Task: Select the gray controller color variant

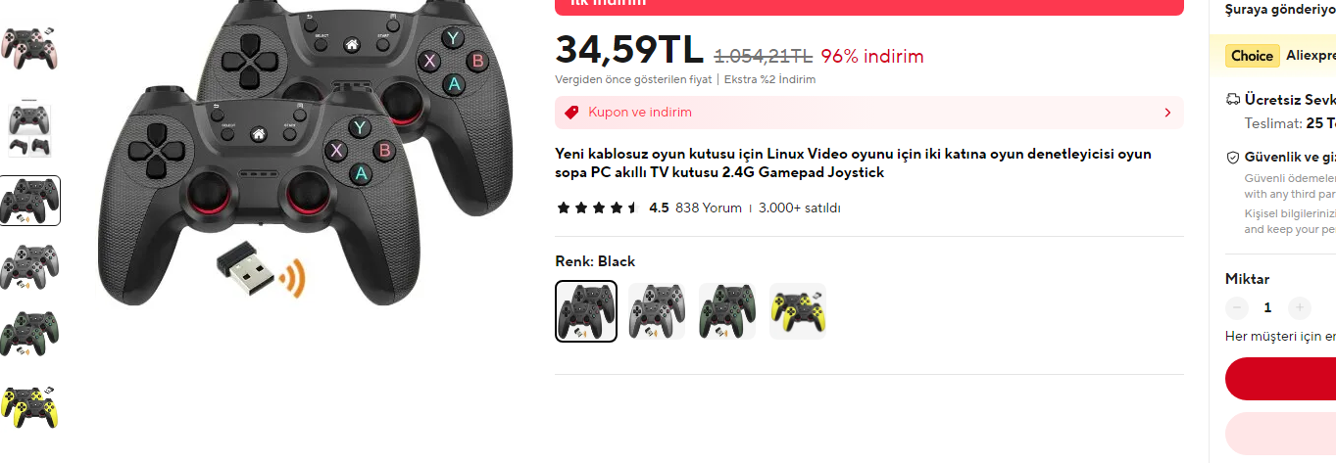Action: point(657,311)
